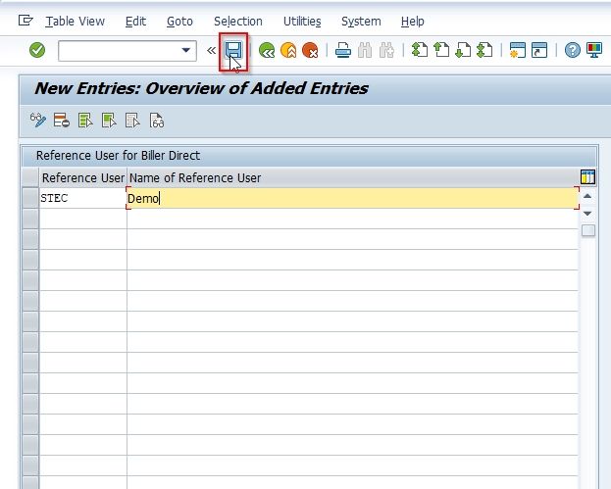Open the Utilities menu
The image size is (611, 489).
[x=302, y=21]
